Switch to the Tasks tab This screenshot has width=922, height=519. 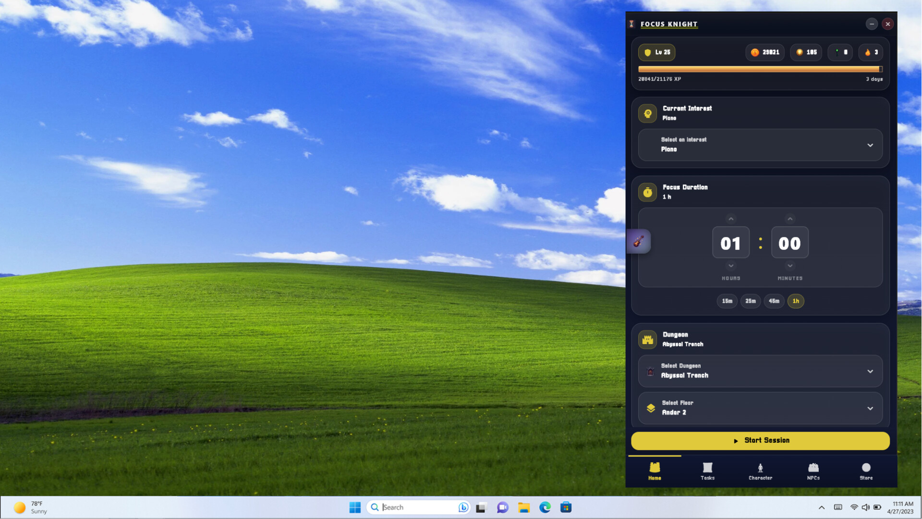[707, 471]
